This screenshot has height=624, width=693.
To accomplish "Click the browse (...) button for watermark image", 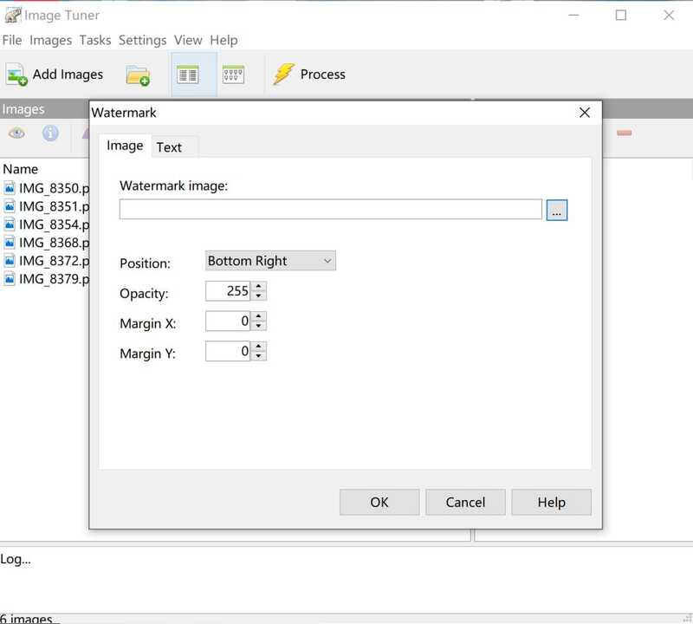I will 557,210.
